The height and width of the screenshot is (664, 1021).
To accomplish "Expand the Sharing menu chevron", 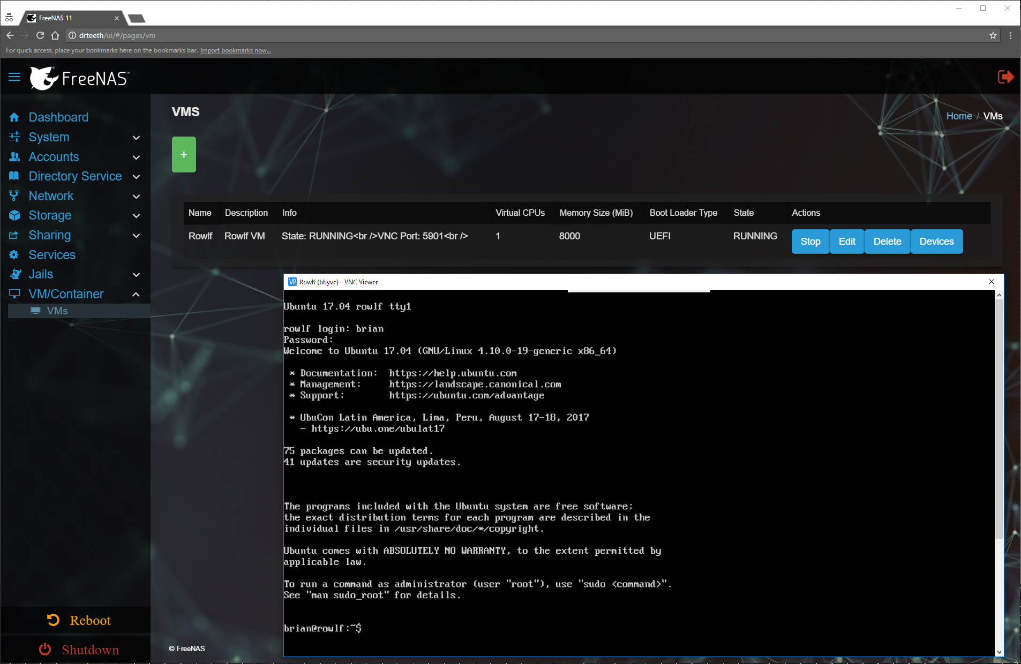I will pos(136,236).
